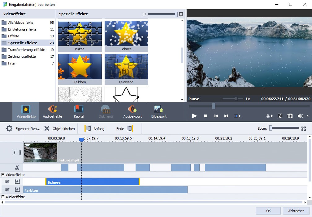
Task: Open the Bildexport tool
Action: 159,111
